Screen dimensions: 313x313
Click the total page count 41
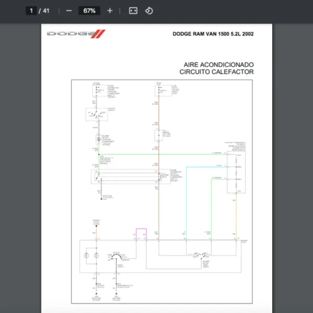pyautogui.click(x=46, y=10)
